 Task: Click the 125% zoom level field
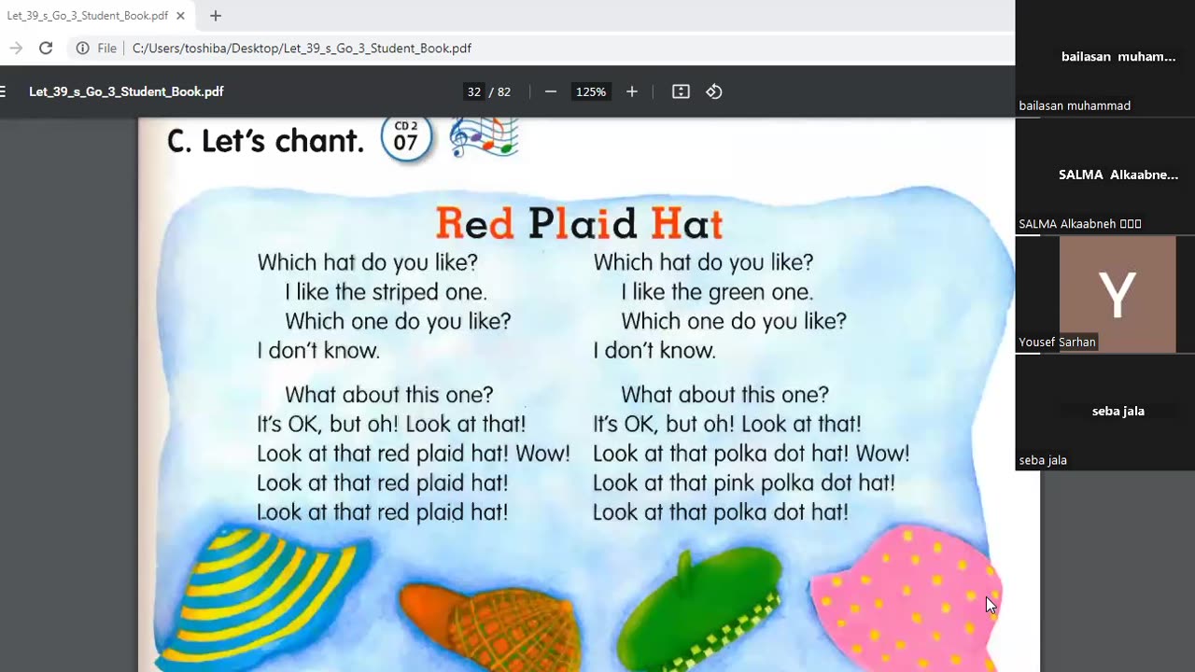point(591,91)
